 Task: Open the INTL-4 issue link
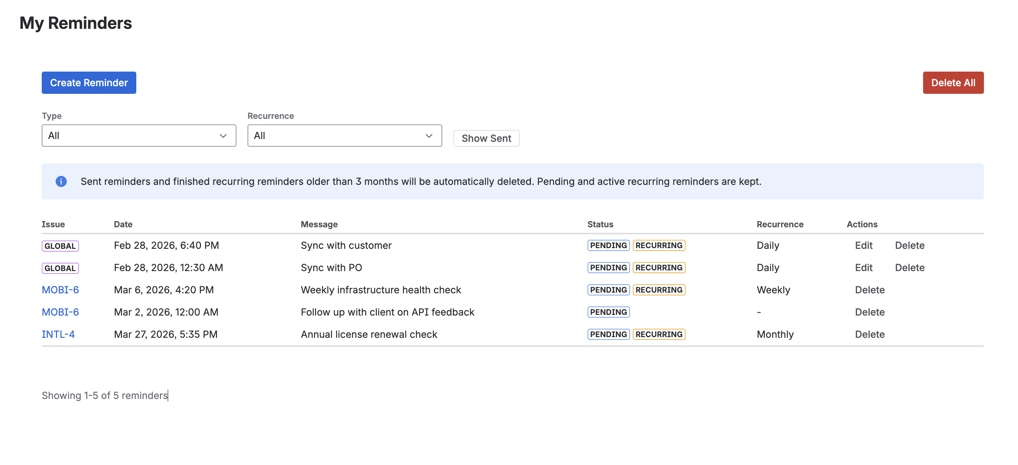click(x=58, y=334)
